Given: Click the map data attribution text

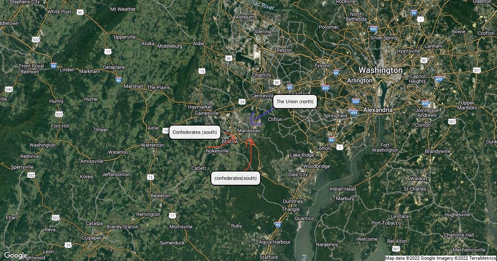Looking at the screenshot, I should 440,258.
